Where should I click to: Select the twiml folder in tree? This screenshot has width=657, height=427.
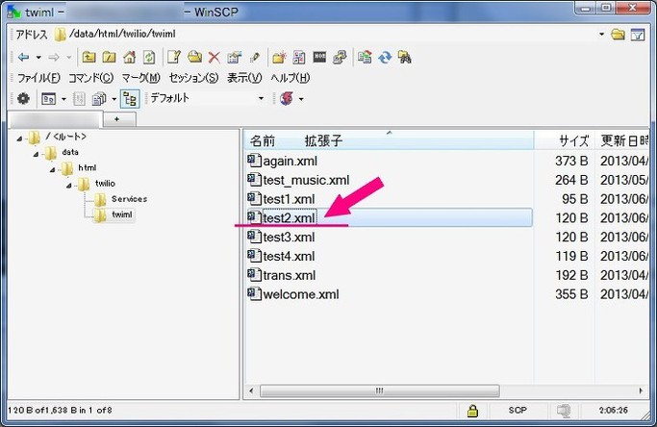pos(122,214)
